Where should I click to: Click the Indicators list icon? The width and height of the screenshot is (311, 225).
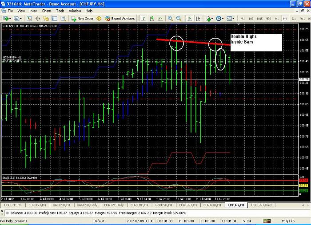coord(208,19)
